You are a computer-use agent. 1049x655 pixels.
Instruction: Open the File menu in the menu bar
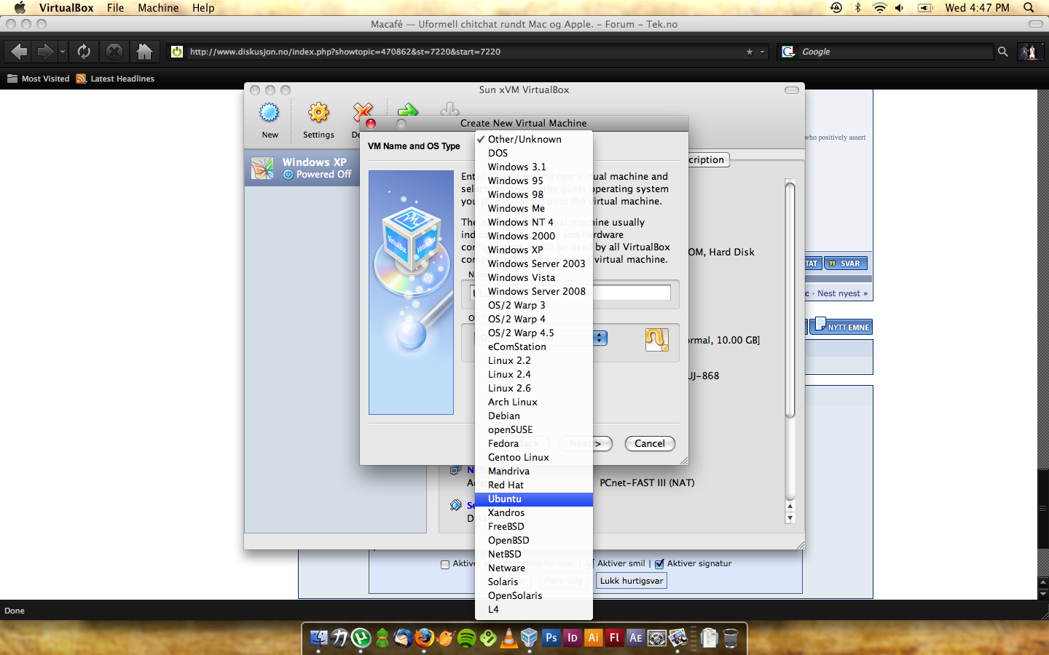tap(115, 8)
